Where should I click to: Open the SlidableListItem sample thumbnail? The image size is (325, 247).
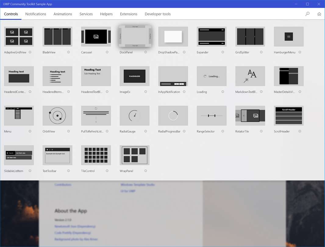(x=19, y=155)
